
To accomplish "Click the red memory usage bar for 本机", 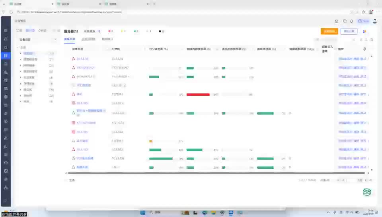I will click(x=198, y=95).
